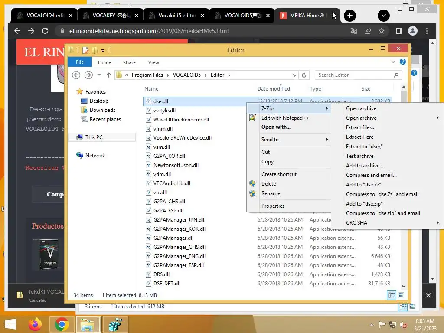
Task: Switch to details view layout icon
Action: (392, 295)
